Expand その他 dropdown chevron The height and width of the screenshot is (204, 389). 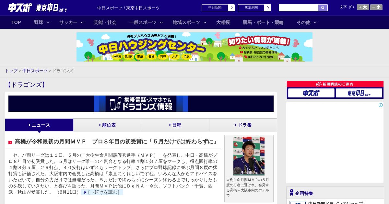315,22
